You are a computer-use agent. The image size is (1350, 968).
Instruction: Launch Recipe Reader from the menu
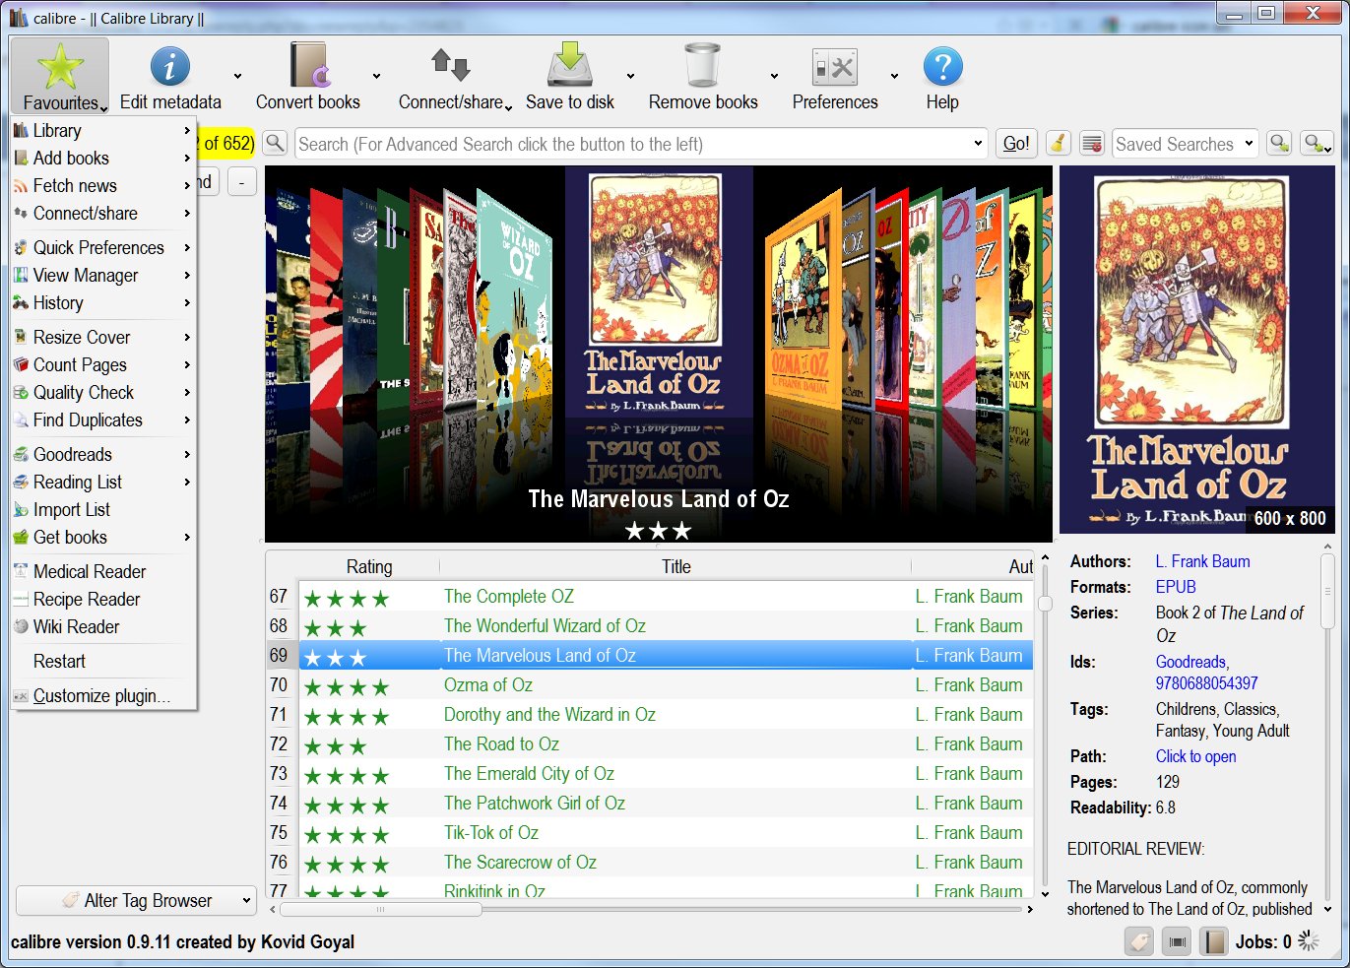point(102,599)
